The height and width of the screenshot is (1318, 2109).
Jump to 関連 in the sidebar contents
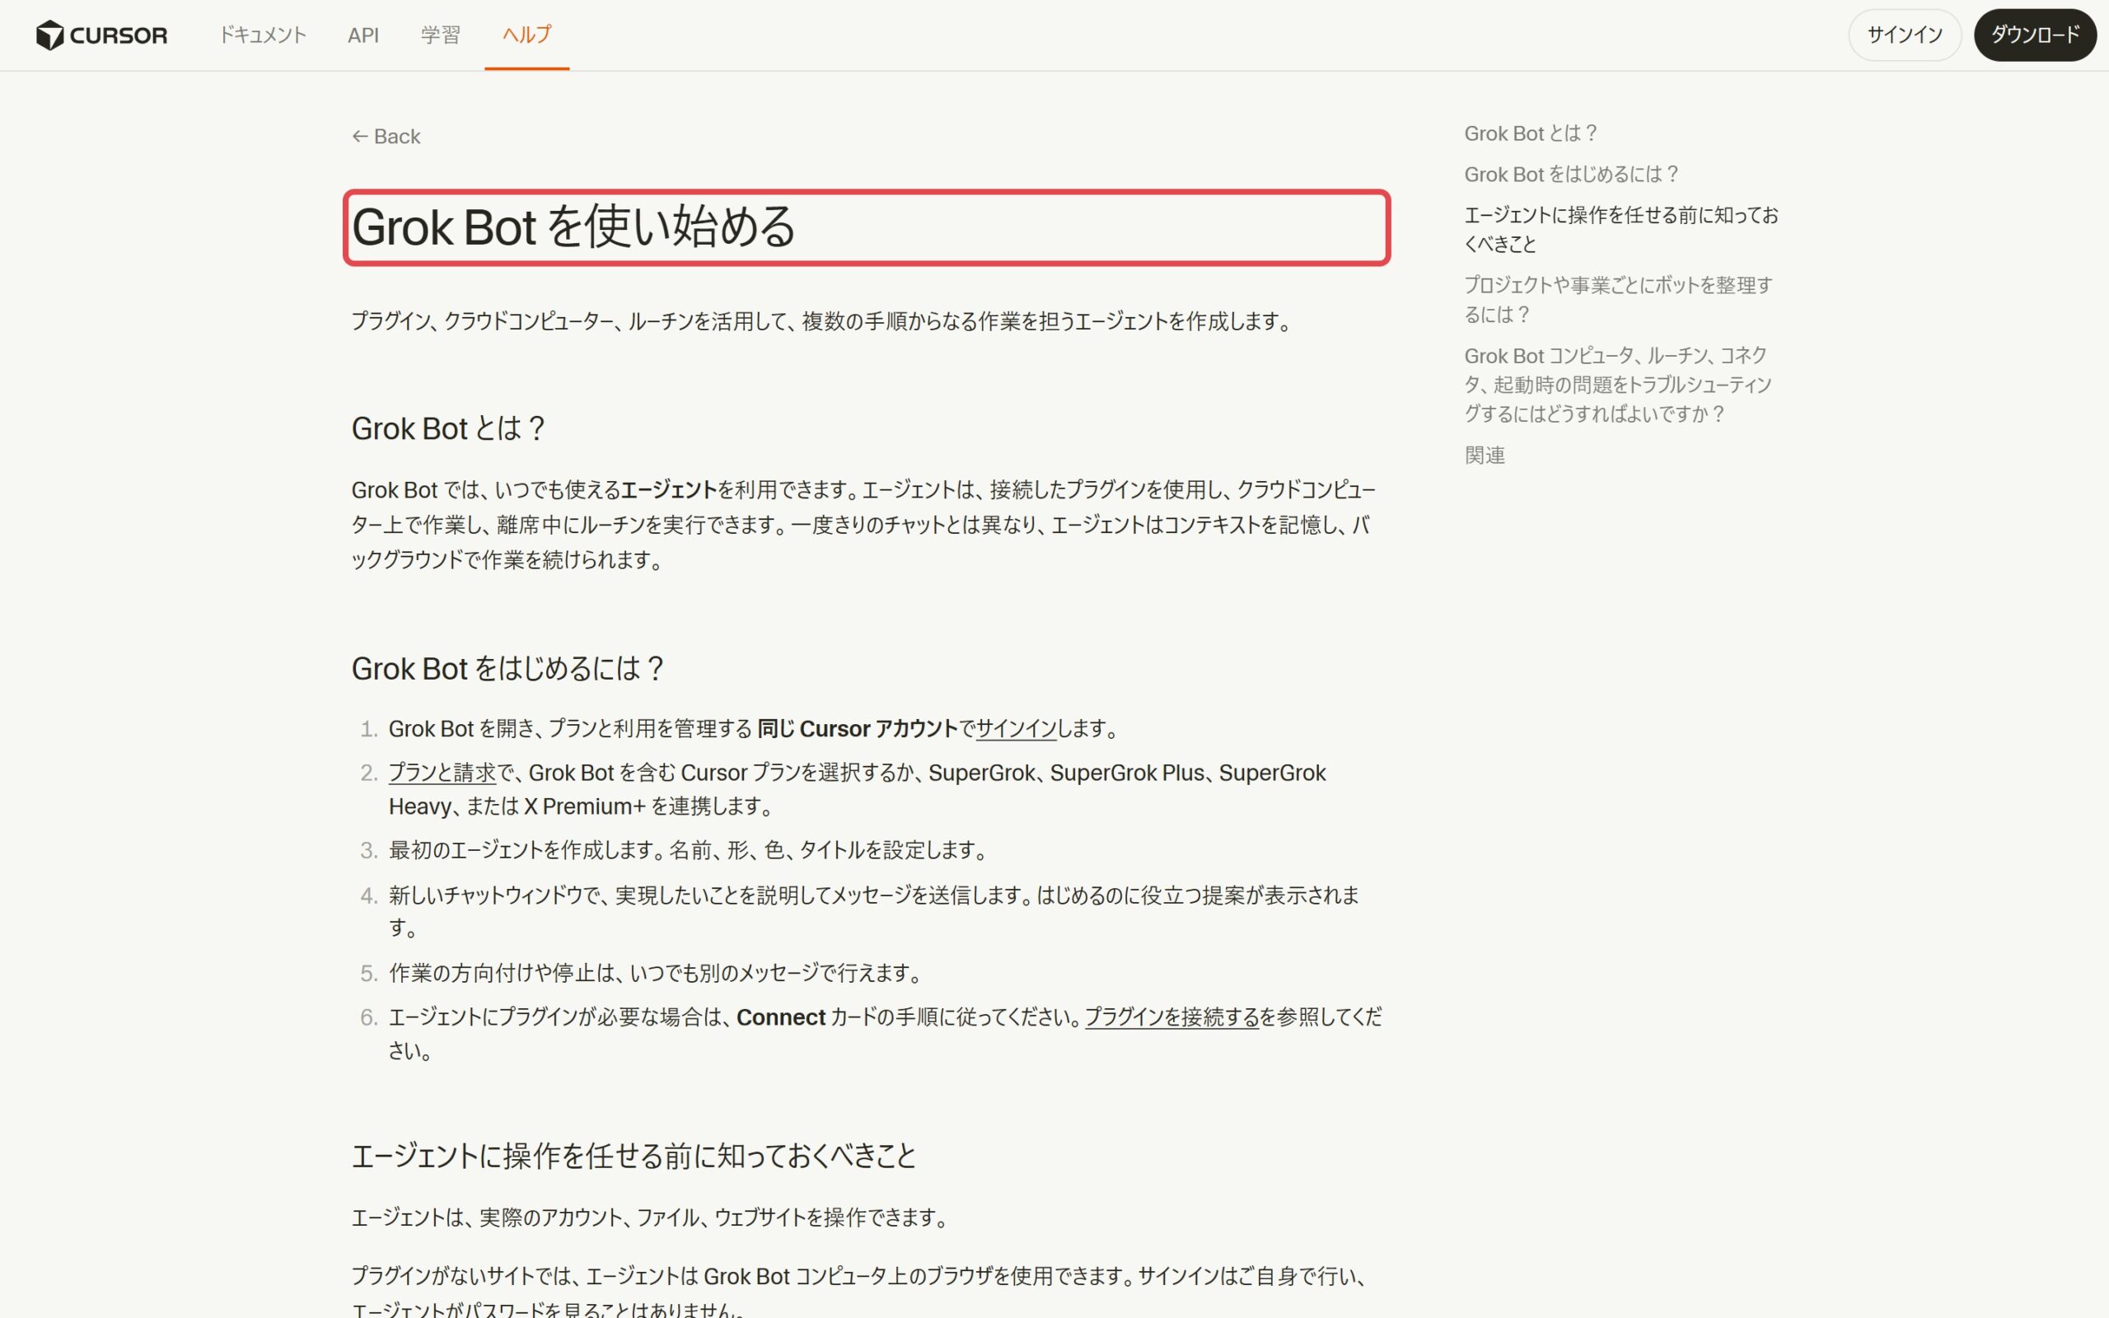(1485, 455)
